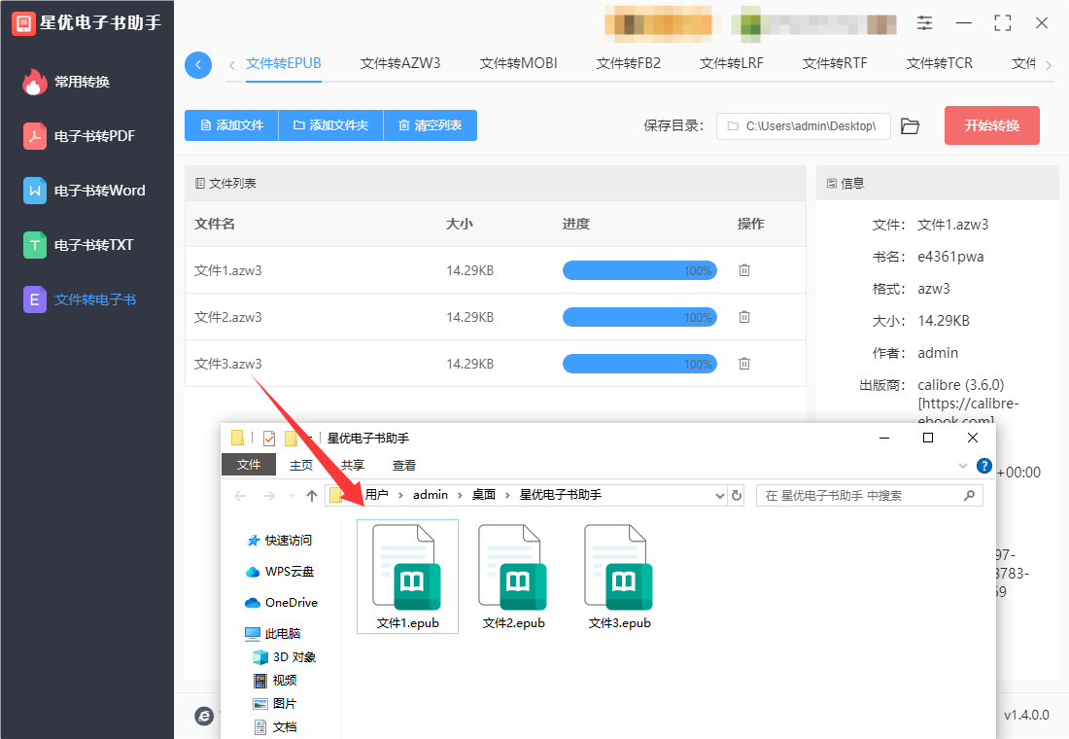Select the 文件1.epub file thumbnail
Viewport: 1069px width, 739px height.
(x=408, y=577)
